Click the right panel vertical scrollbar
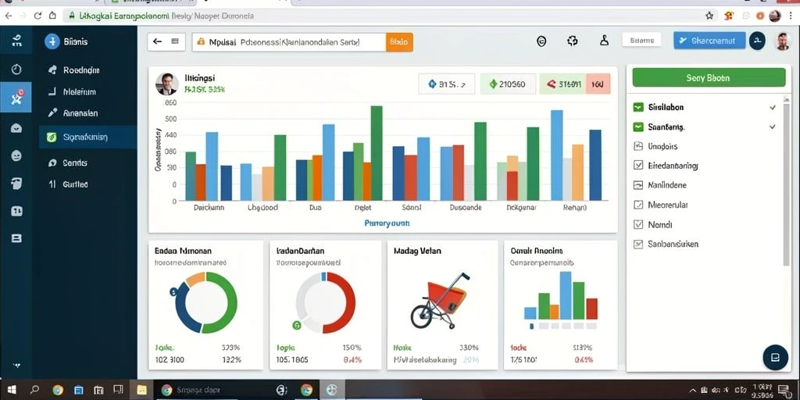 click(x=786, y=180)
